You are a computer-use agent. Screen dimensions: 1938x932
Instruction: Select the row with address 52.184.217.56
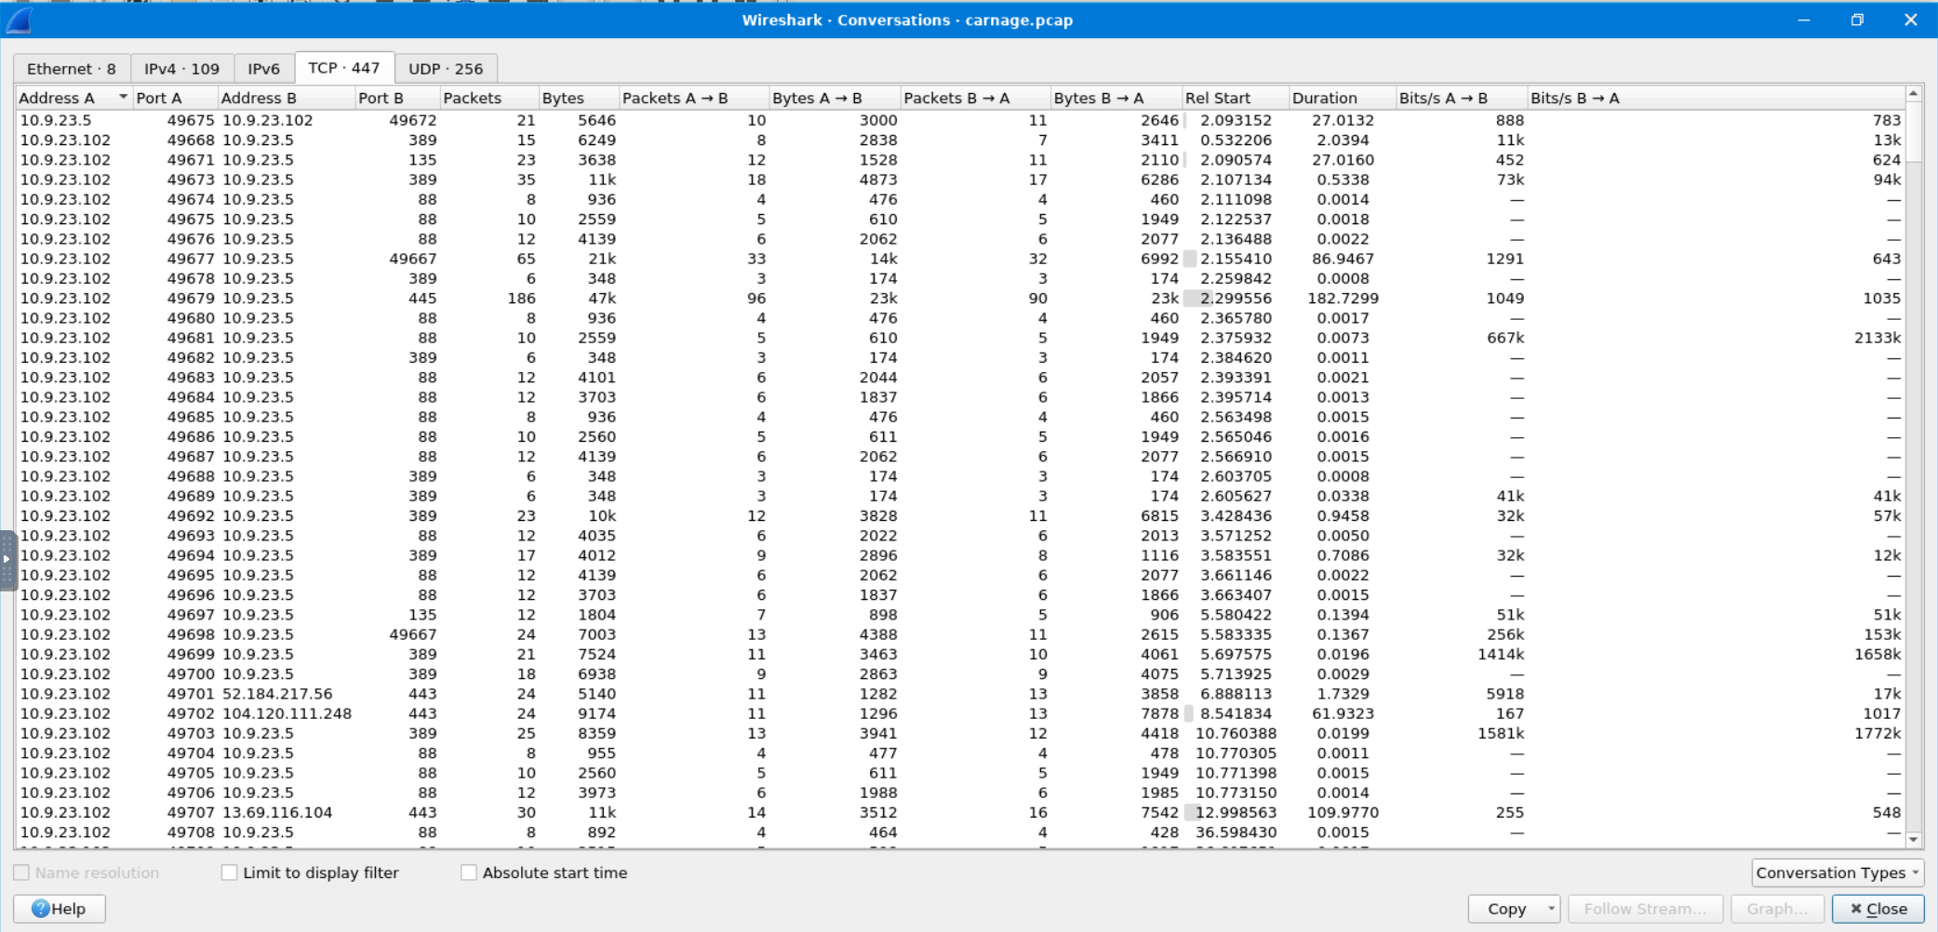pos(276,694)
